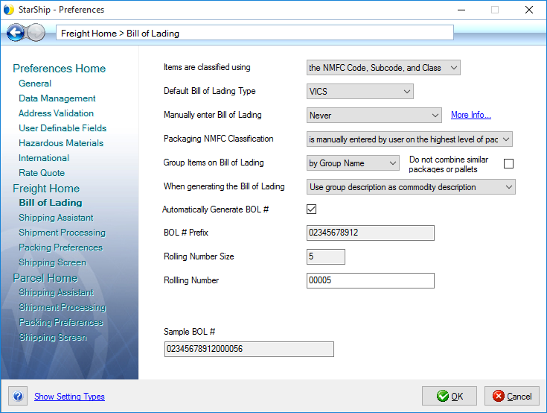Close the StarShip Preferences window
547x413 pixels.
tap(529, 10)
